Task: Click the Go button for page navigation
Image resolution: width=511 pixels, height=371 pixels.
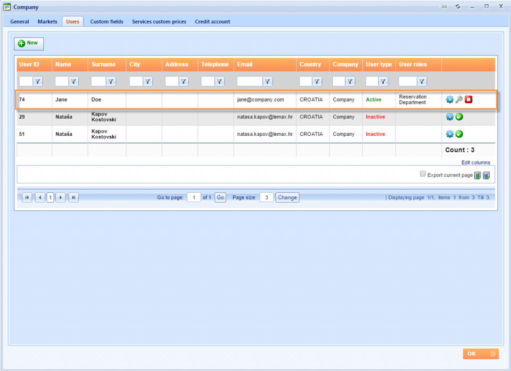Action: click(220, 197)
